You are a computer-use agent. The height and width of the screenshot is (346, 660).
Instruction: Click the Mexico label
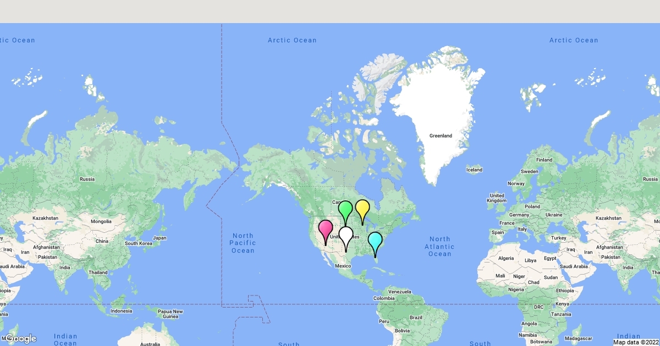[342, 265]
